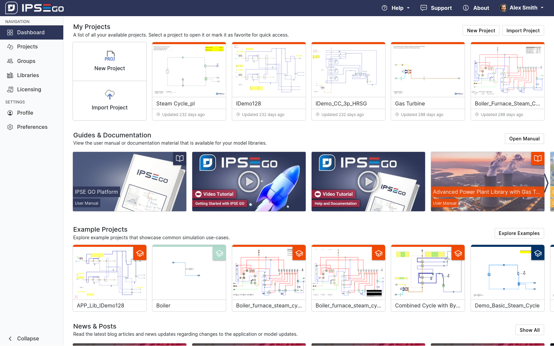The height and width of the screenshot is (346, 554).
Task: Open the Support link in header
Action: [436, 8]
